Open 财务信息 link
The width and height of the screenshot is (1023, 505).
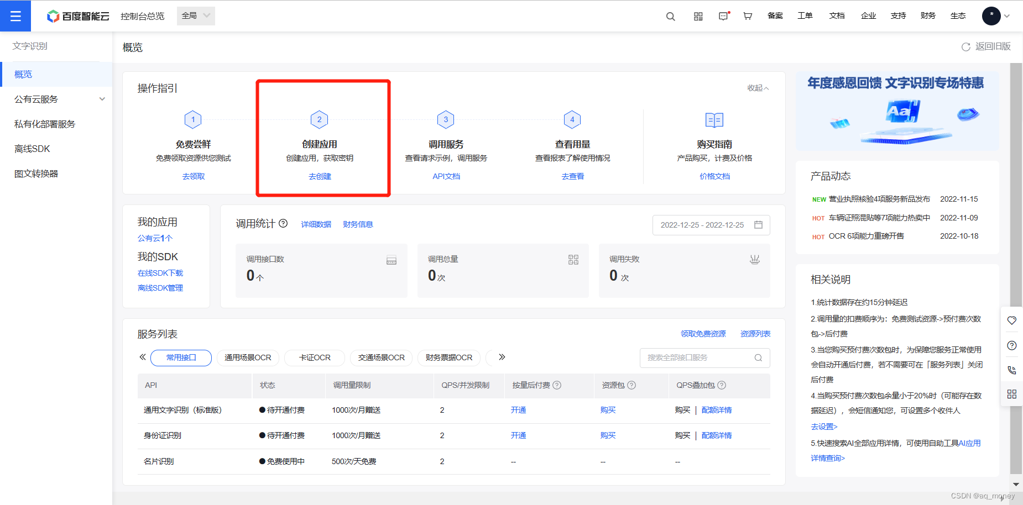pos(358,224)
